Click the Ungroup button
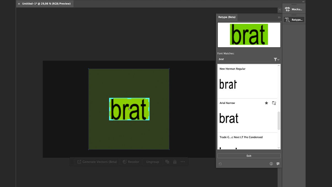 coord(152,162)
